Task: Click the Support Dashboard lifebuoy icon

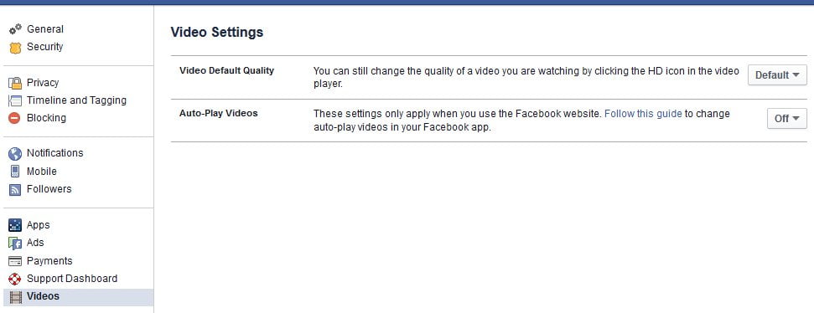Action: click(x=15, y=279)
